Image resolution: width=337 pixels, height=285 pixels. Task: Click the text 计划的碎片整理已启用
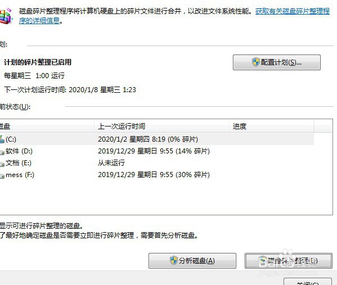[38, 62]
